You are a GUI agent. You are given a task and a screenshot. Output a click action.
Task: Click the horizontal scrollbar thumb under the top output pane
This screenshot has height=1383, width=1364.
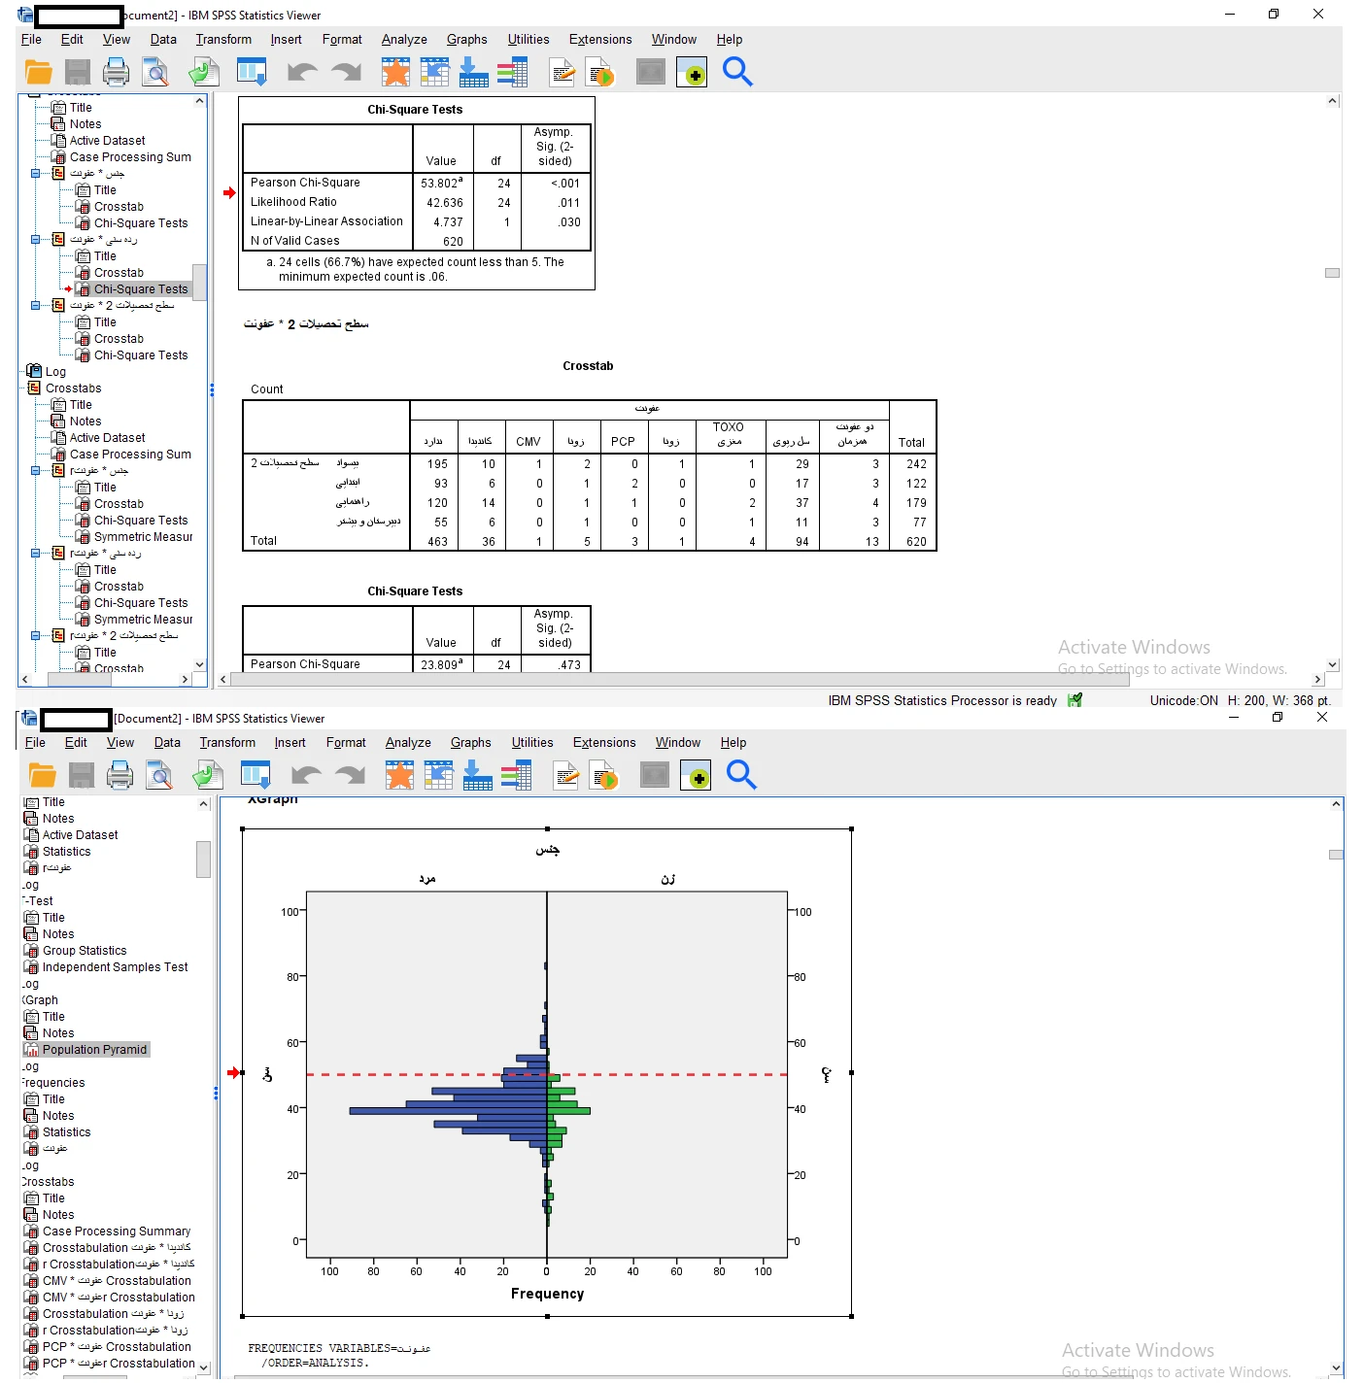[680, 680]
